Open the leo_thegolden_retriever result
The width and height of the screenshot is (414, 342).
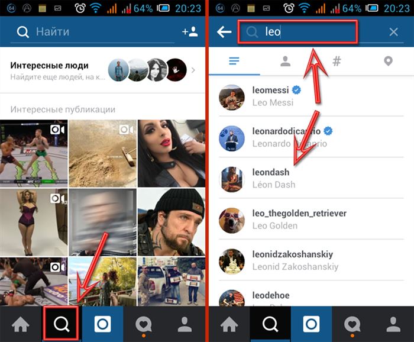pos(311,219)
